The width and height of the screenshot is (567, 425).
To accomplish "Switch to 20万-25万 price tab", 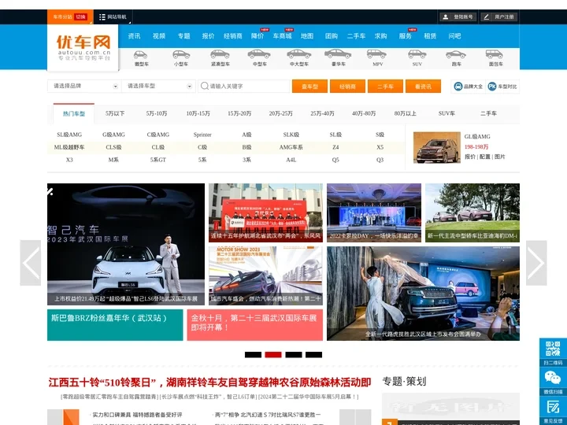I will point(280,113).
